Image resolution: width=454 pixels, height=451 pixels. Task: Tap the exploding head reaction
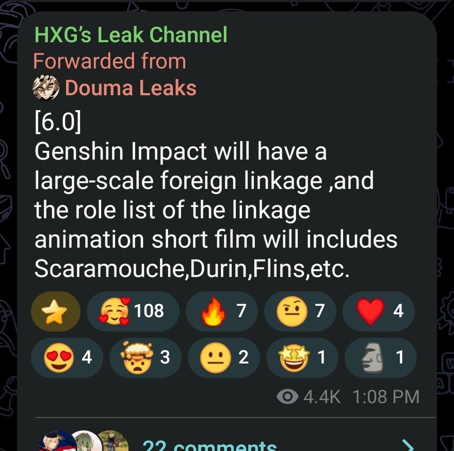coord(145,358)
